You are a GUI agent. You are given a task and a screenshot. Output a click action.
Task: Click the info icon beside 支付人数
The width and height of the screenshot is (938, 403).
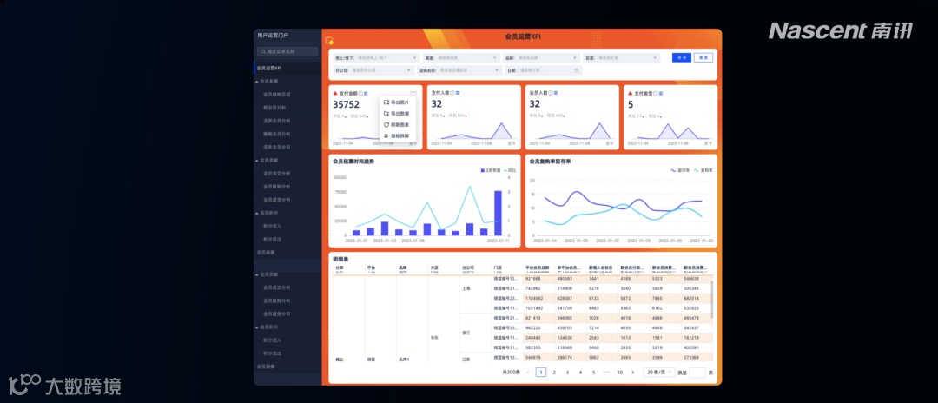[452, 93]
